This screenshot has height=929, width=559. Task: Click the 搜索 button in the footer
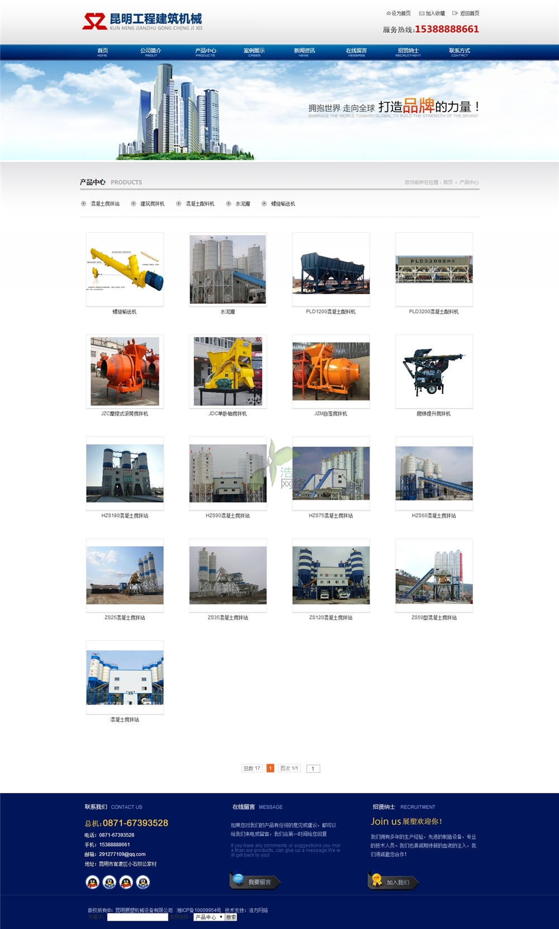231,917
